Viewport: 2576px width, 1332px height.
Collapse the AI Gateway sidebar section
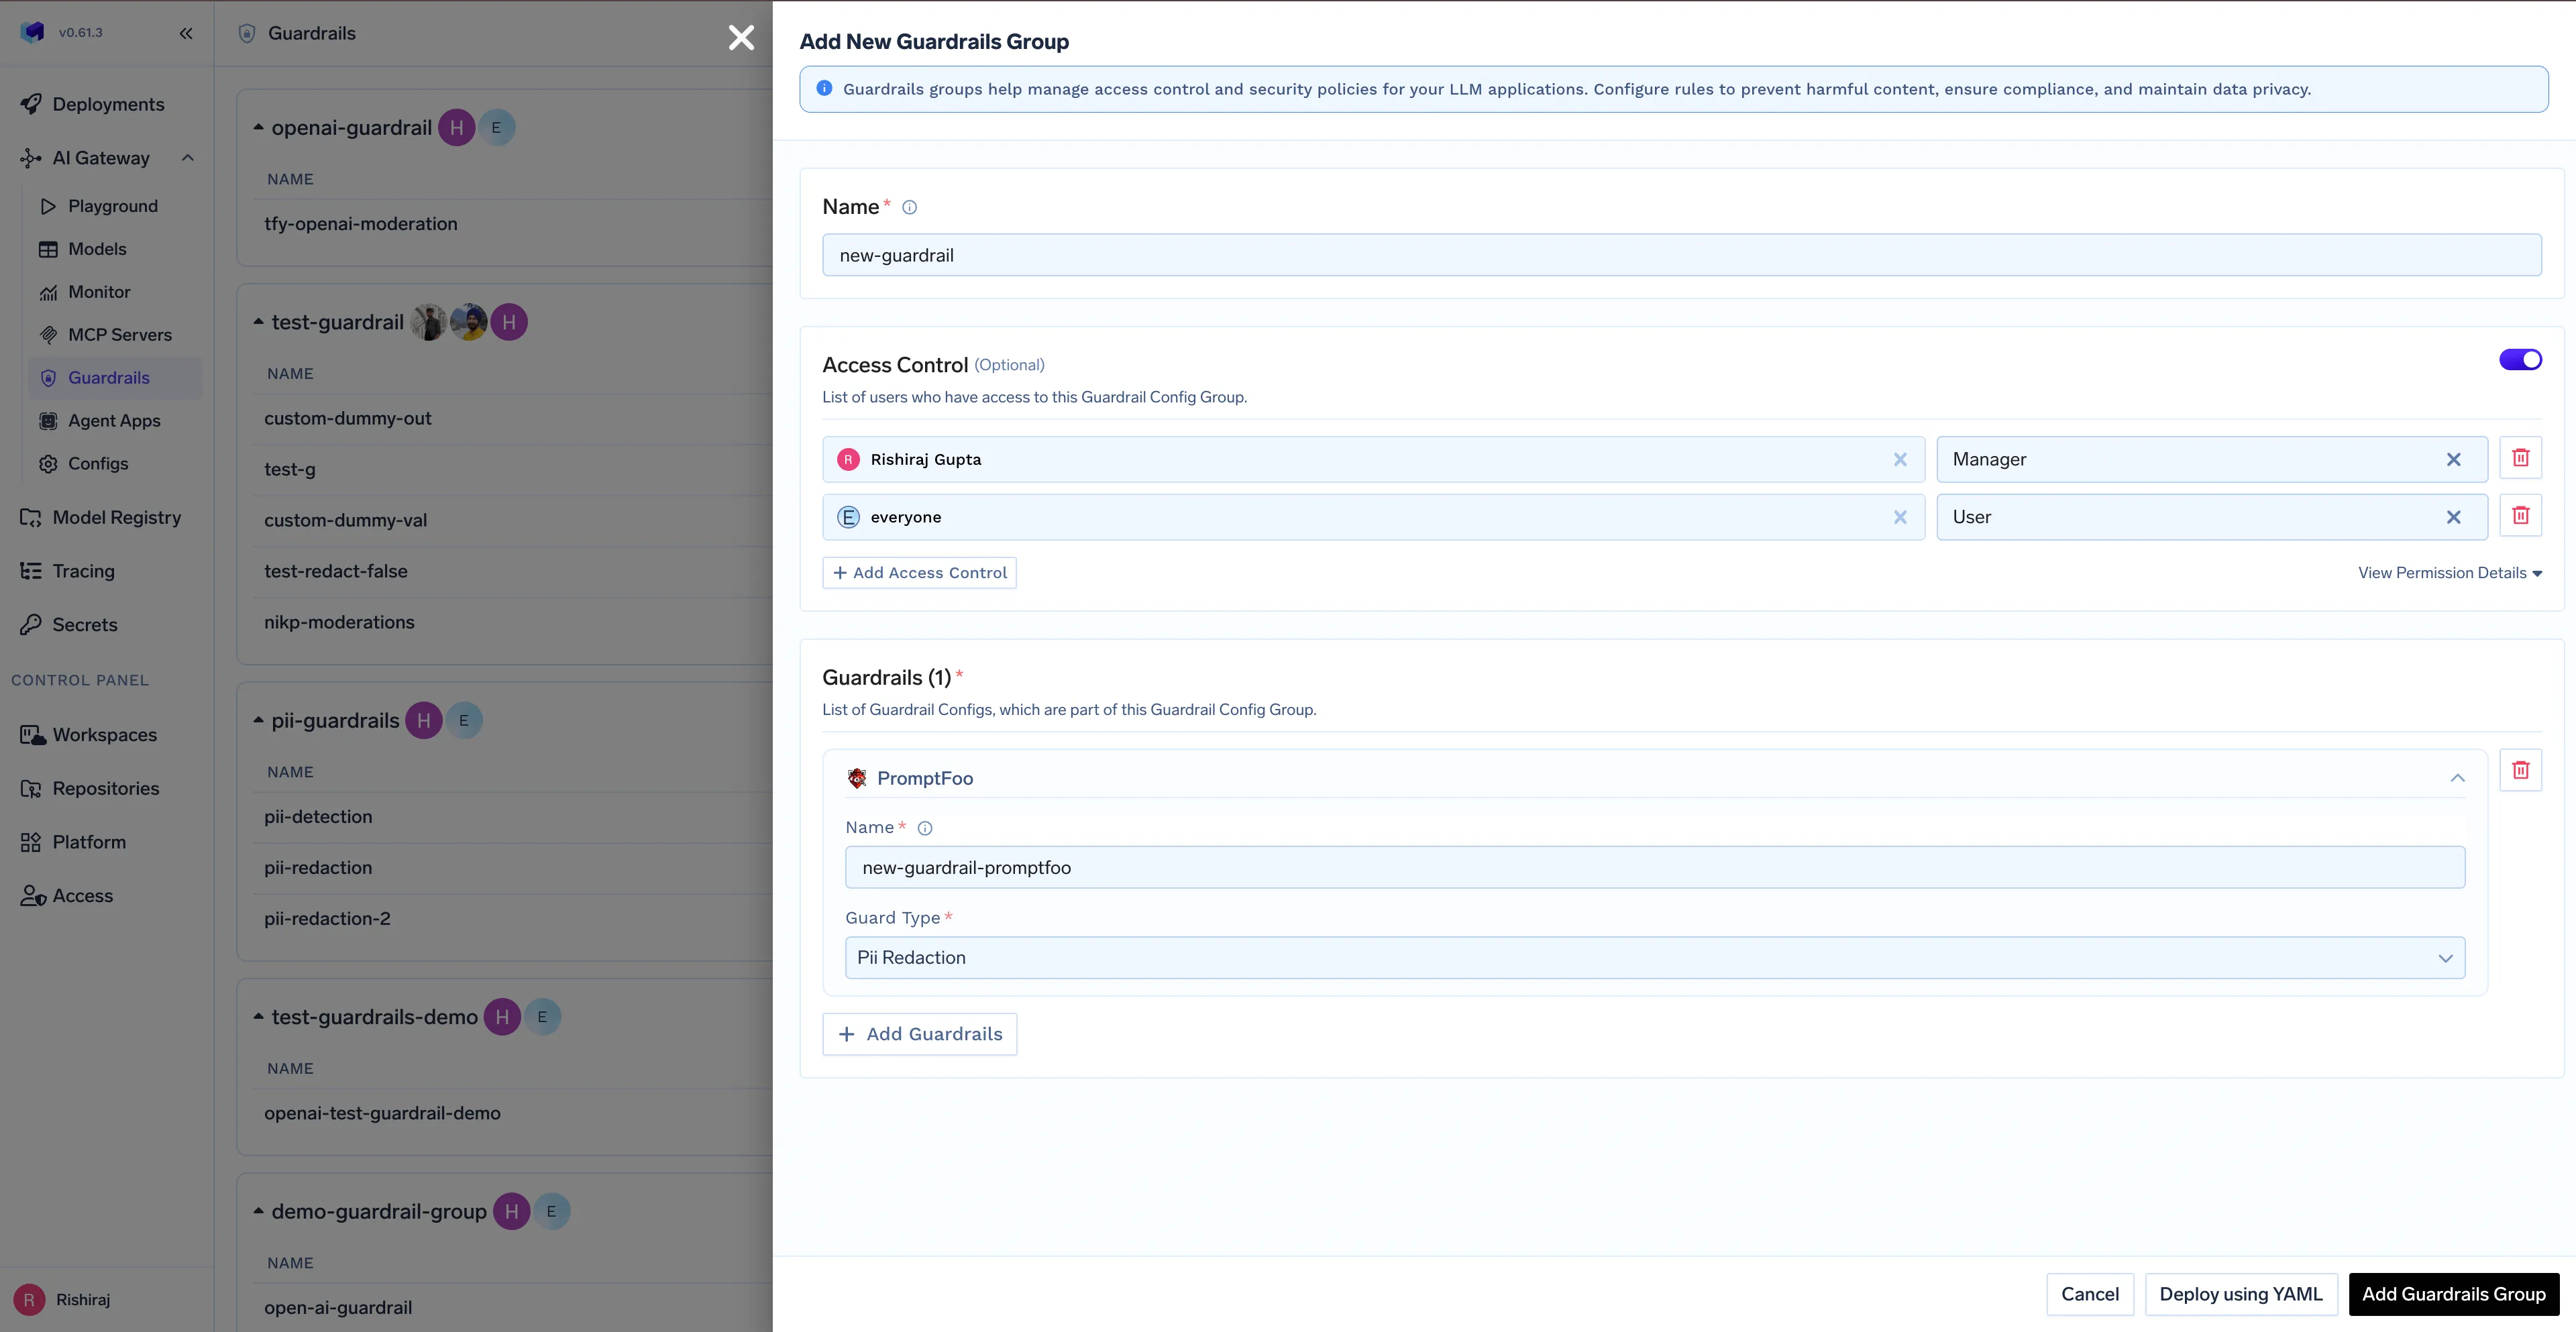(x=187, y=157)
